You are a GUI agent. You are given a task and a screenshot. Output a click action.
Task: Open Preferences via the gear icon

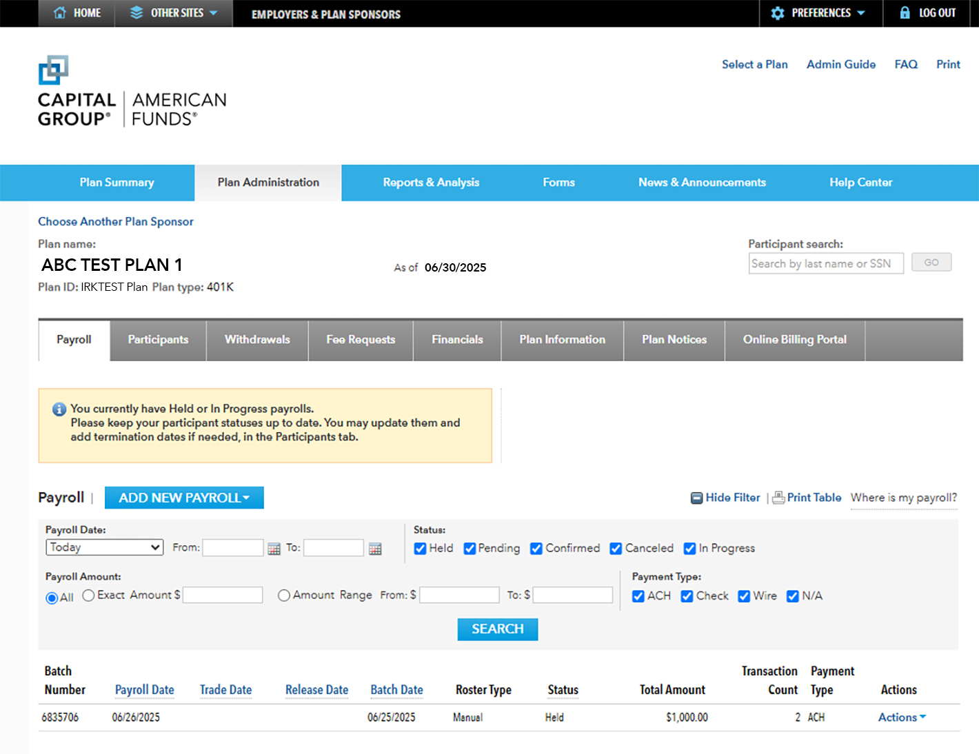(778, 12)
